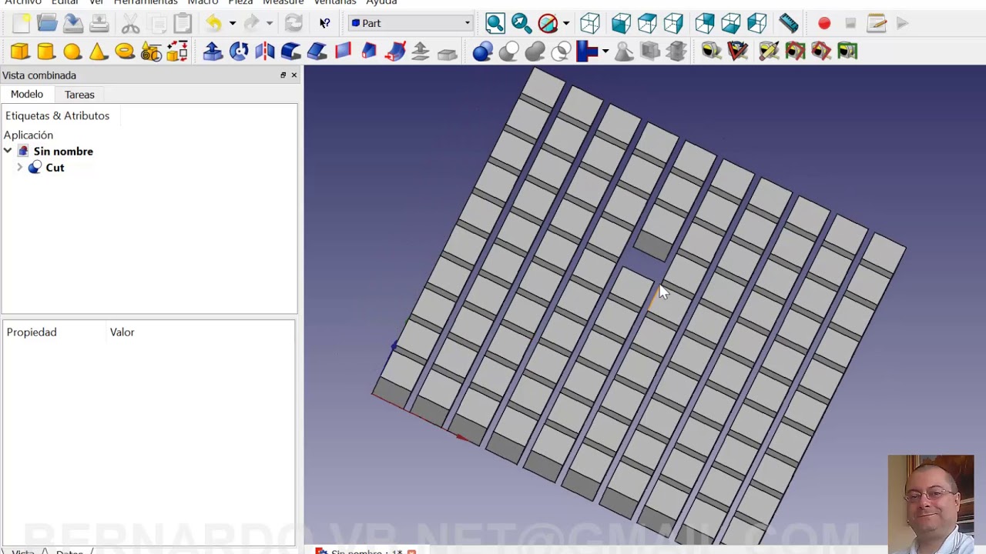This screenshot has height=554, width=986.
Task: Switch to the Tareas tab
Action: coord(79,95)
